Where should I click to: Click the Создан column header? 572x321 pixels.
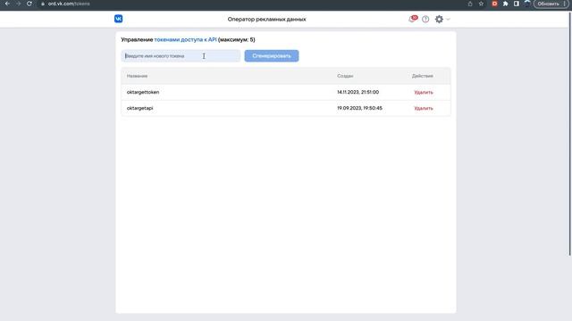tap(345, 76)
